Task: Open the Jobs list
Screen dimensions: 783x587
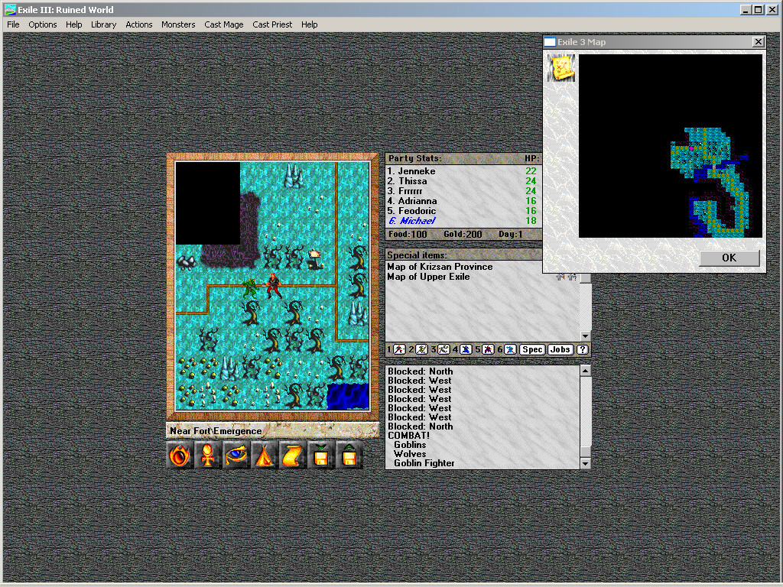Action: coord(560,349)
